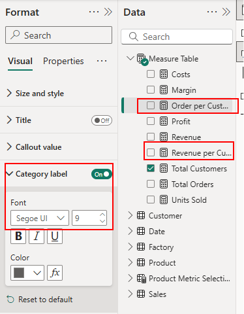Toggle Underline formatting

(55, 236)
